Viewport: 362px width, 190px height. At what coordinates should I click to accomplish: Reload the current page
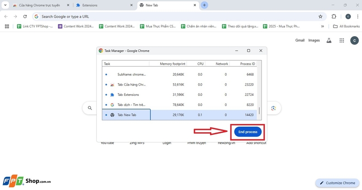pos(25,16)
